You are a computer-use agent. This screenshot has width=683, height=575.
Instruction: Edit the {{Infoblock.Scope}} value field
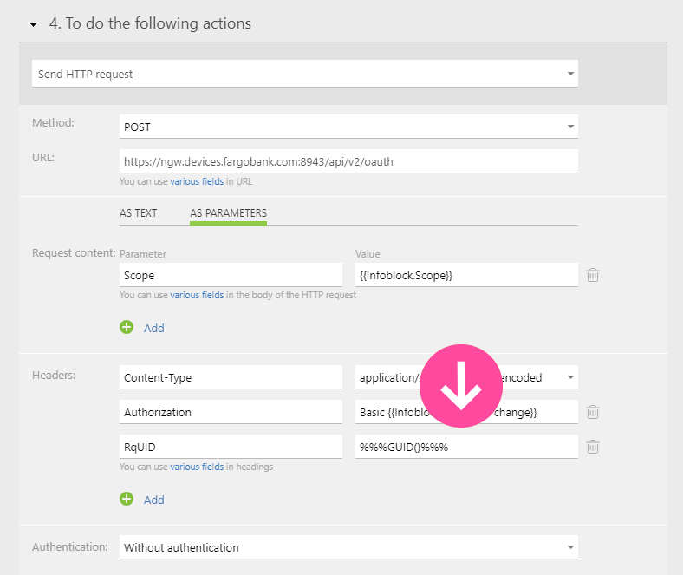point(465,275)
